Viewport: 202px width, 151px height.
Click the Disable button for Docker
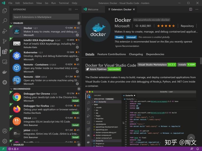119,37
